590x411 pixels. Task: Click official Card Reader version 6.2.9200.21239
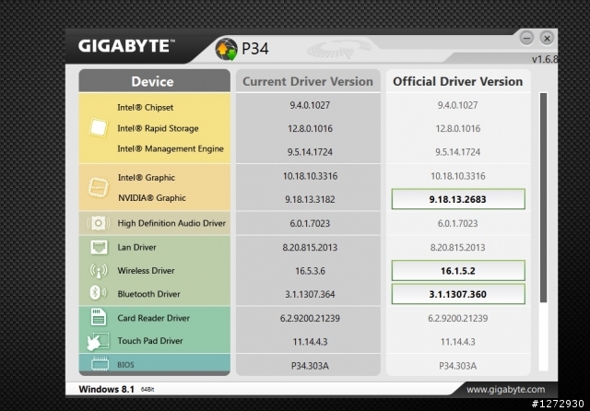458,318
